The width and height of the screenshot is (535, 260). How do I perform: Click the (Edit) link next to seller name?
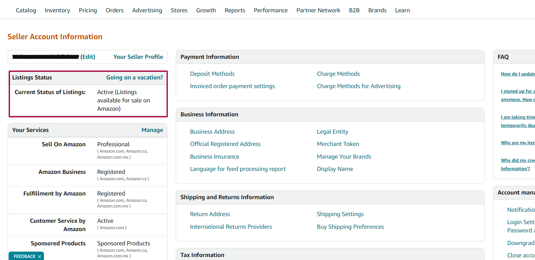pyautogui.click(x=88, y=57)
